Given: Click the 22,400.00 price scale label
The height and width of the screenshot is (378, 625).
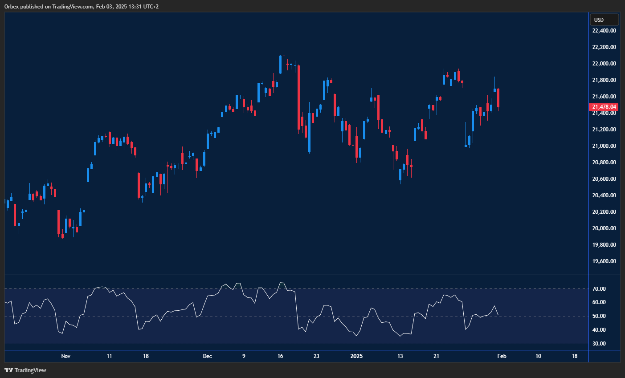Looking at the screenshot, I should click(x=604, y=31).
